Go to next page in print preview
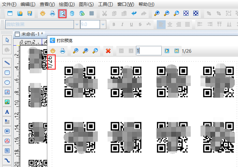 tap(167, 50)
